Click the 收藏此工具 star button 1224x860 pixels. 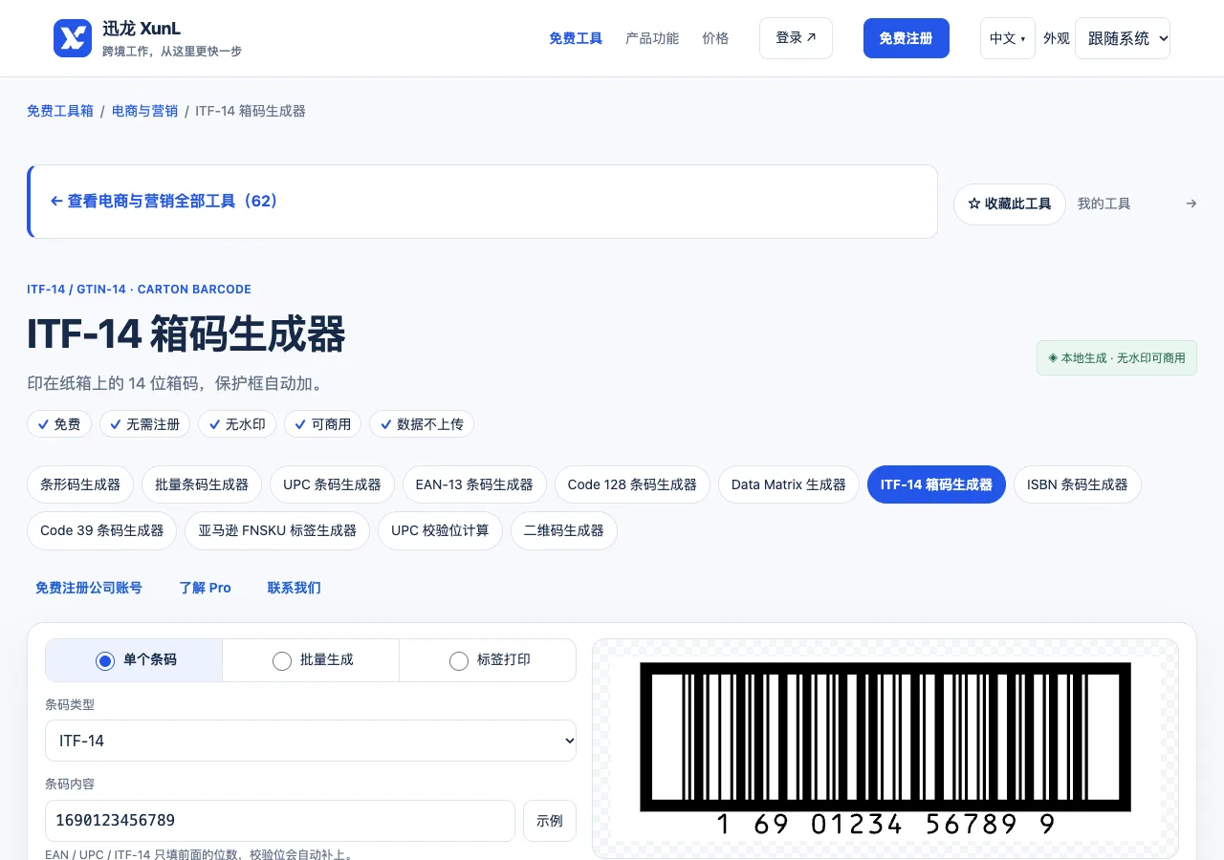pyautogui.click(x=1009, y=204)
